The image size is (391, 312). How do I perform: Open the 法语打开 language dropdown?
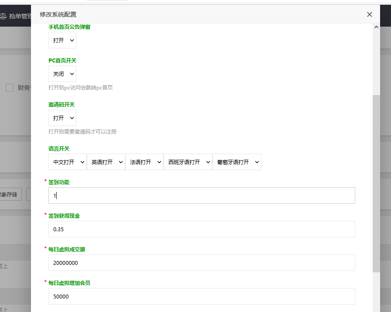click(x=144, y=162)
